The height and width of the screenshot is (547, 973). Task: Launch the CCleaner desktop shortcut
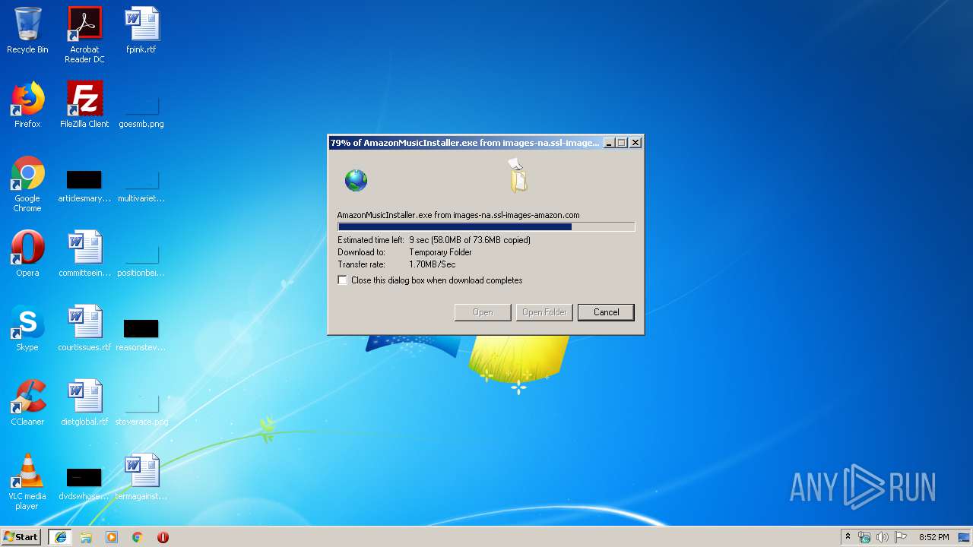[27, 403]
